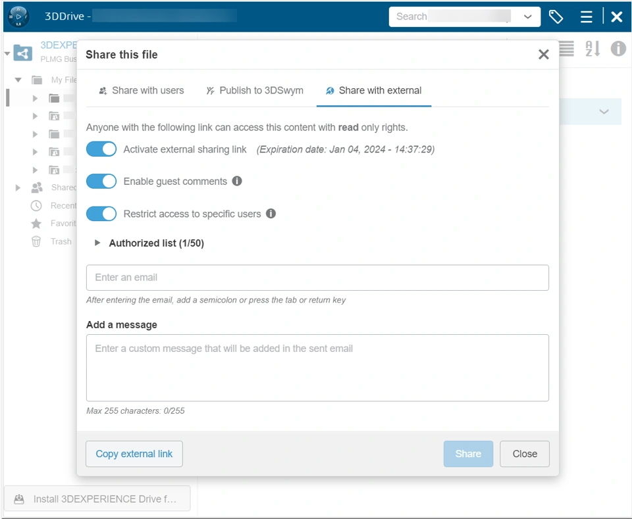The image size is (632, 519).
Task: Click info icon beside Enable guest comments
Action: [237, 181]
